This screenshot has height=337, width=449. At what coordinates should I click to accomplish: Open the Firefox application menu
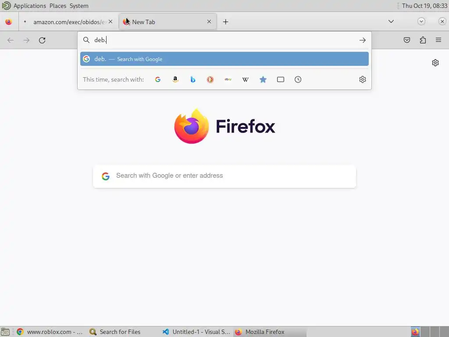pos(438,40)
